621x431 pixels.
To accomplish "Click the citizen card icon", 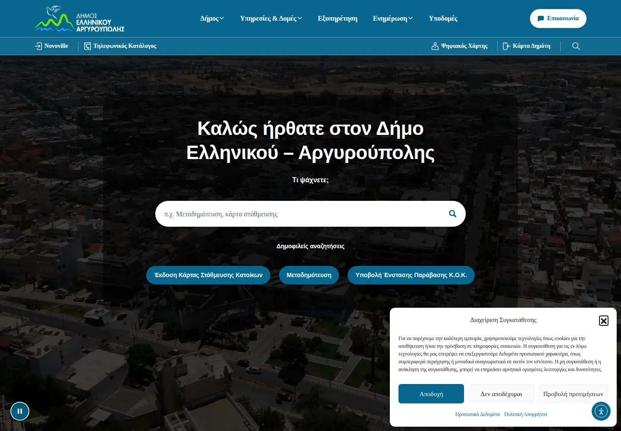I will click(507, 46).
